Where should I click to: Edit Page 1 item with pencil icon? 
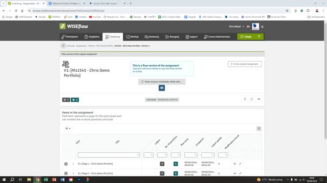coord(240,164)
